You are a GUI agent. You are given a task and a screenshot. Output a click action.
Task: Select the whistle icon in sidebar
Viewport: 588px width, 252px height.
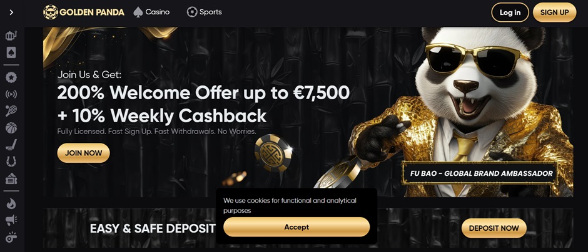click(x=11, y=238)
